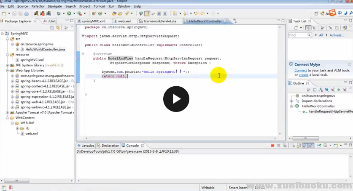The height and width of the screenshot is (191, 353).
Task: Expand the JRE System Library node
Action: coord(7,65)
